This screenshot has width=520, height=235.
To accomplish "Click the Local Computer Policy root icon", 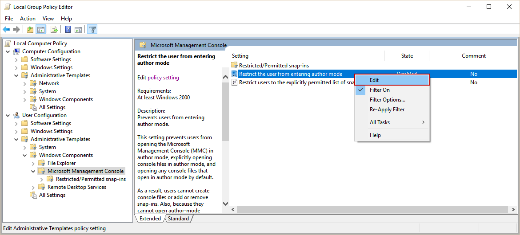I will [x=8, y=43].
